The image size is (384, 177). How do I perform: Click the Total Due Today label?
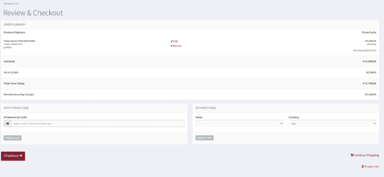[14, 84]
